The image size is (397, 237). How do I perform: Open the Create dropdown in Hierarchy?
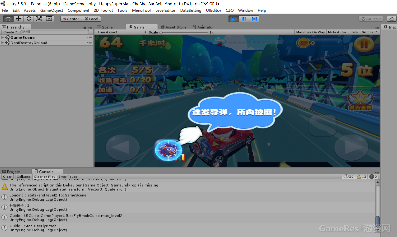[10, 32]
